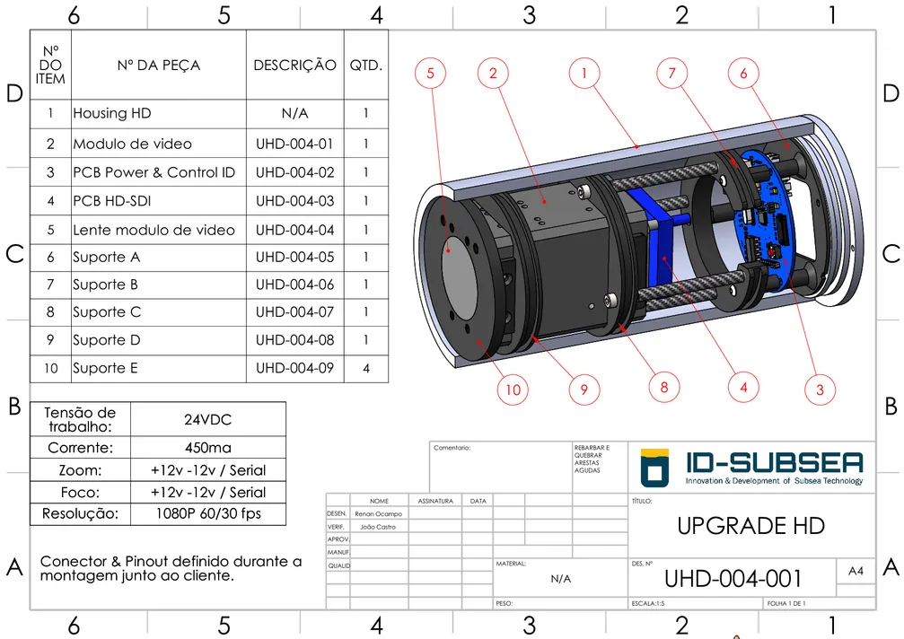Click drawing number 'UHD-004-001'

(733, 579)
